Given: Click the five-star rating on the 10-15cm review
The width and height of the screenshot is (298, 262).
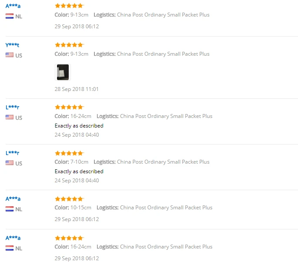Looking at the screenshot, I should (69, 199).
